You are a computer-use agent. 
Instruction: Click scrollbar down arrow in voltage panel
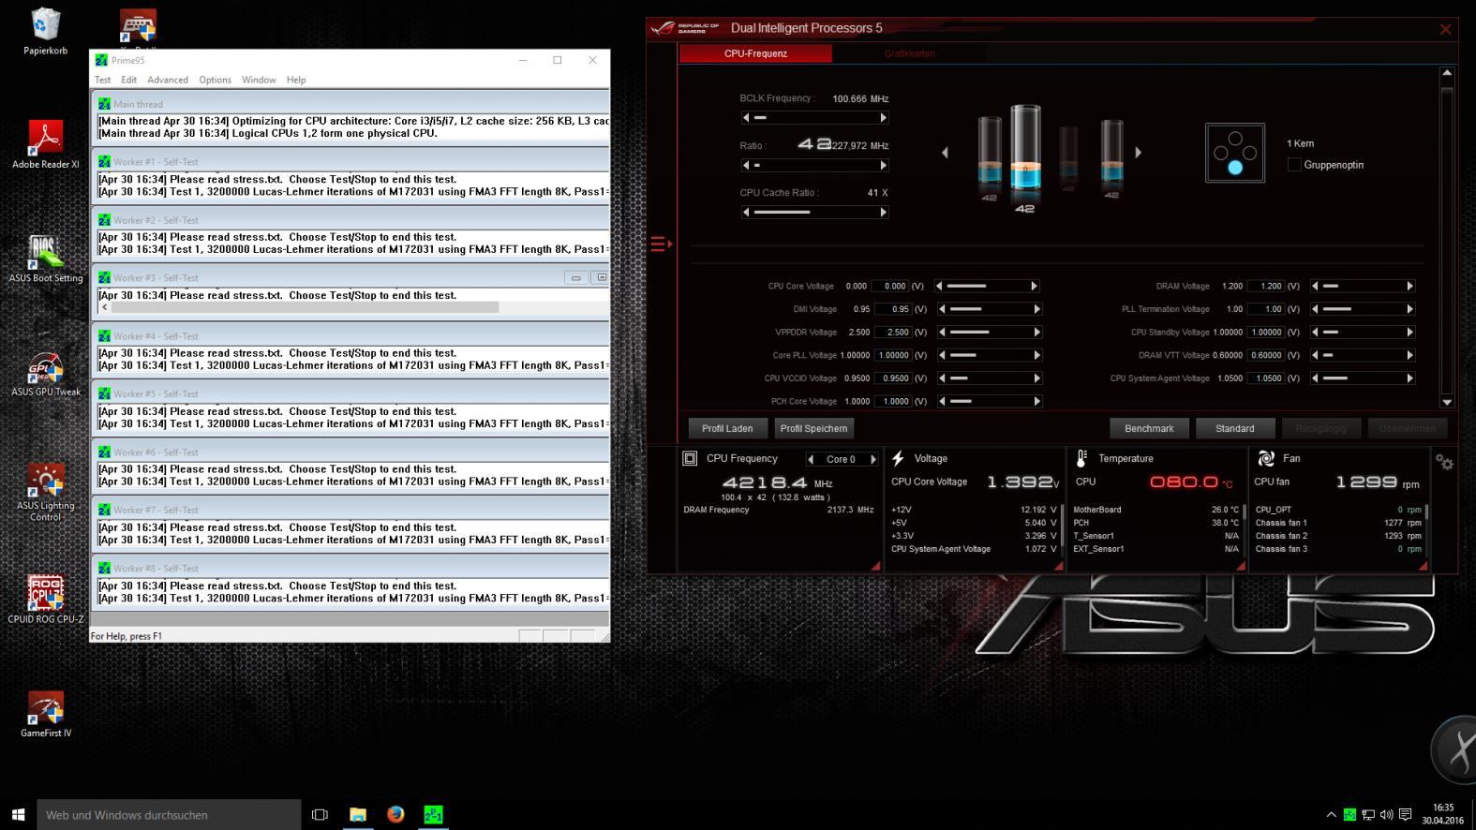[1447, 402]
